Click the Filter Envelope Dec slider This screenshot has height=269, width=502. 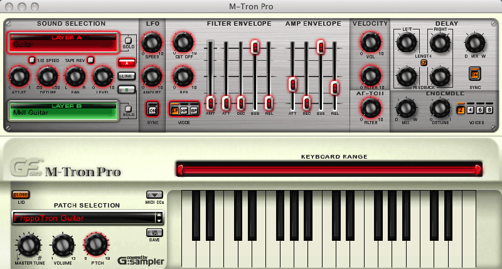[241, 103]
